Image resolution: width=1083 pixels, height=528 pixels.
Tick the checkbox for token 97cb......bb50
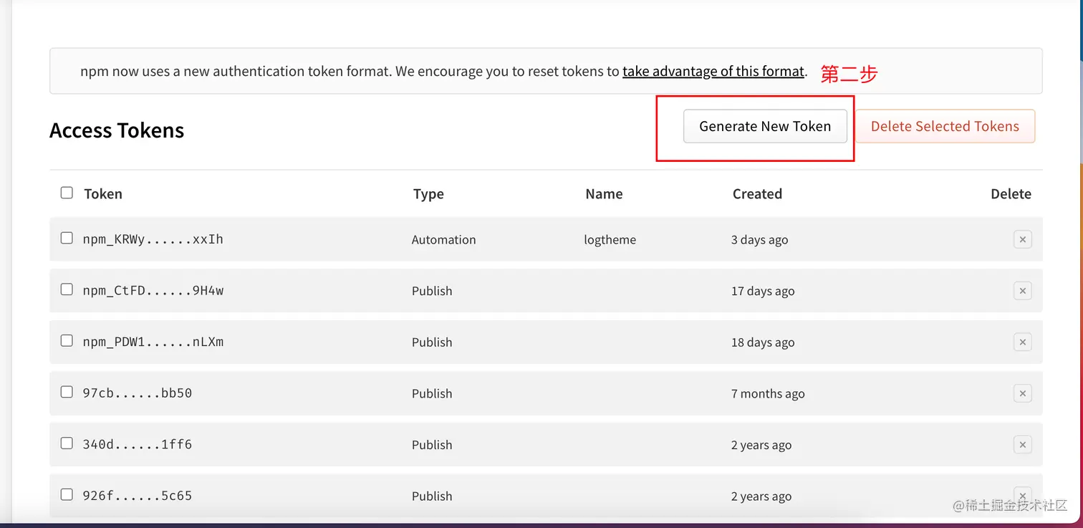click(x=67, y=392)
